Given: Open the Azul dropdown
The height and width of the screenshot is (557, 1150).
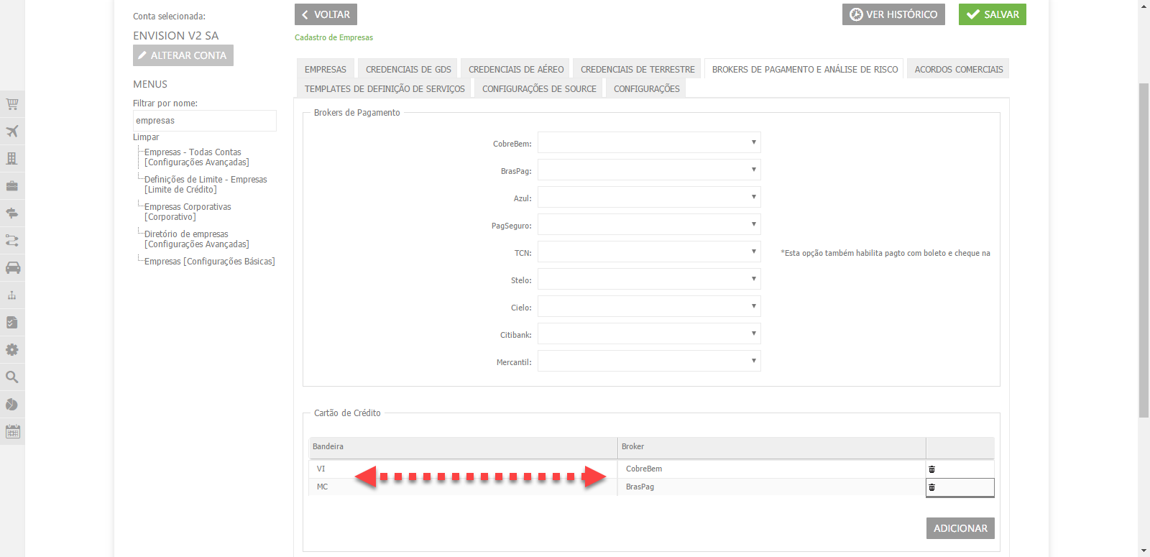Looking at the screenshot, I should click(649, 197).
